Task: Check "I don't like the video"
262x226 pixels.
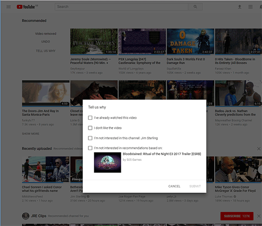Action: point(90,128)
